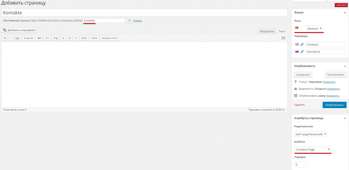Click the Порядок order number field
This screenshot has width=349, height=170.
300,165
